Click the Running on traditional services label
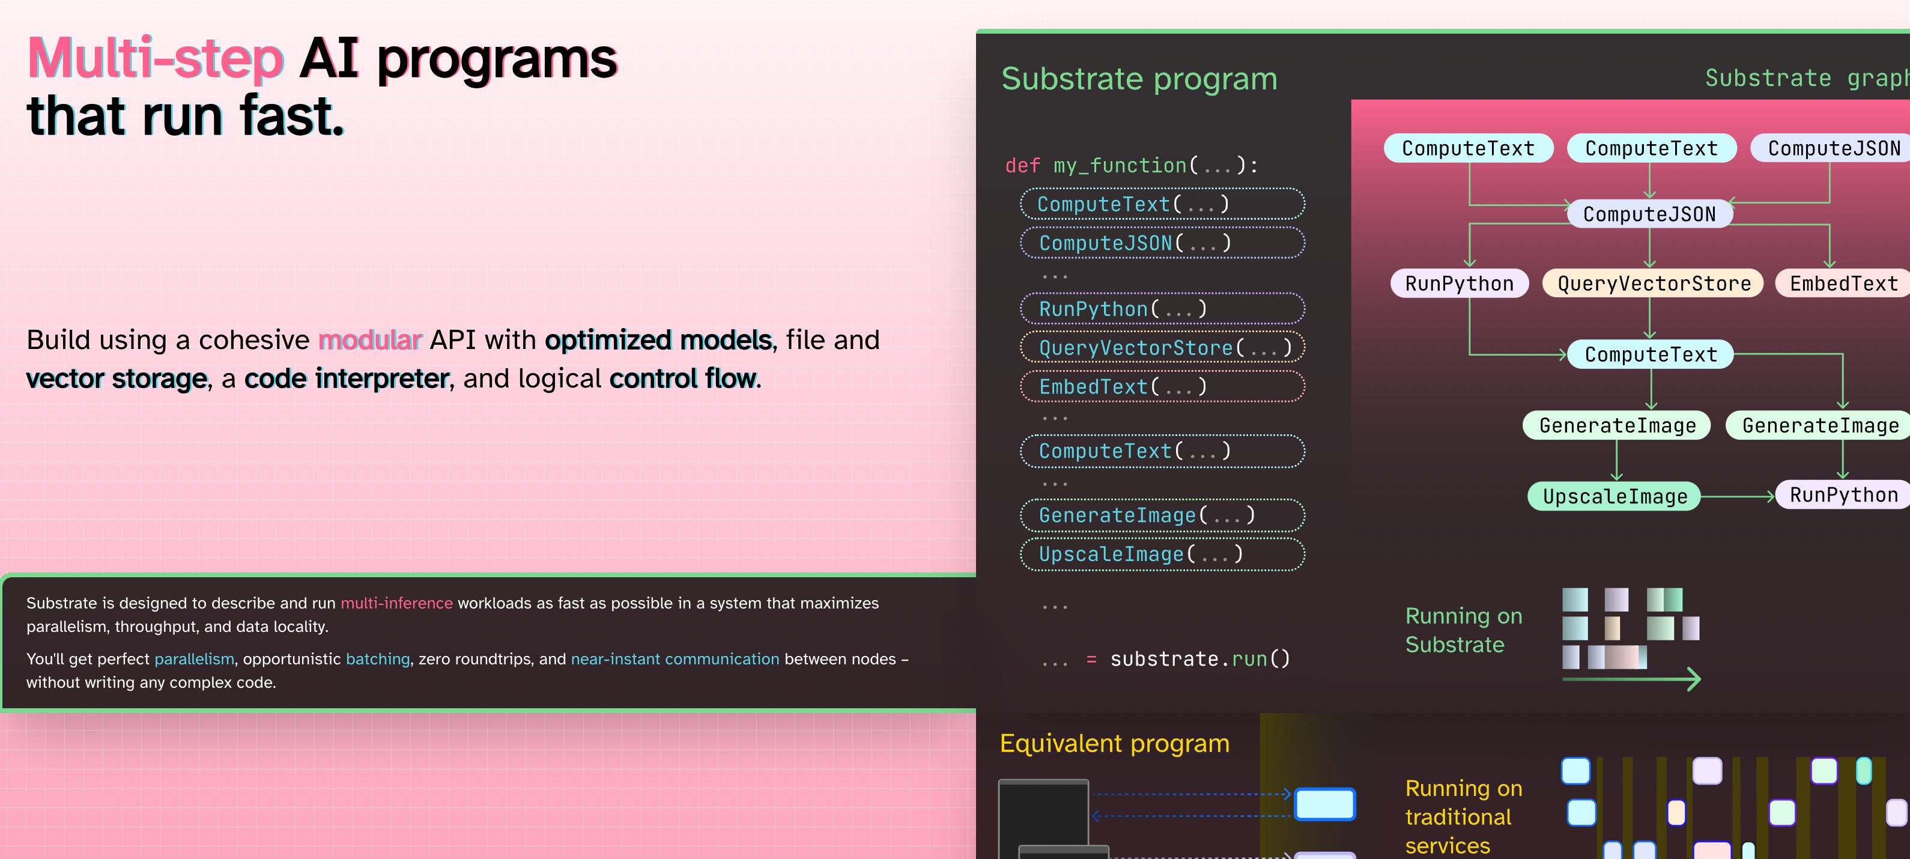The width and height of the screenshot is (1910, 859). pos(1463,816)
